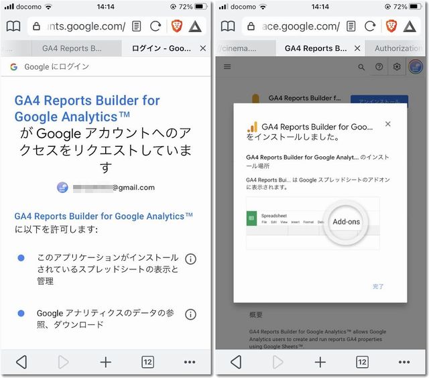Screen dimensions: 429x378
Task: Tap reader mode icon in left phone address bar
Action: coord(136,26)
